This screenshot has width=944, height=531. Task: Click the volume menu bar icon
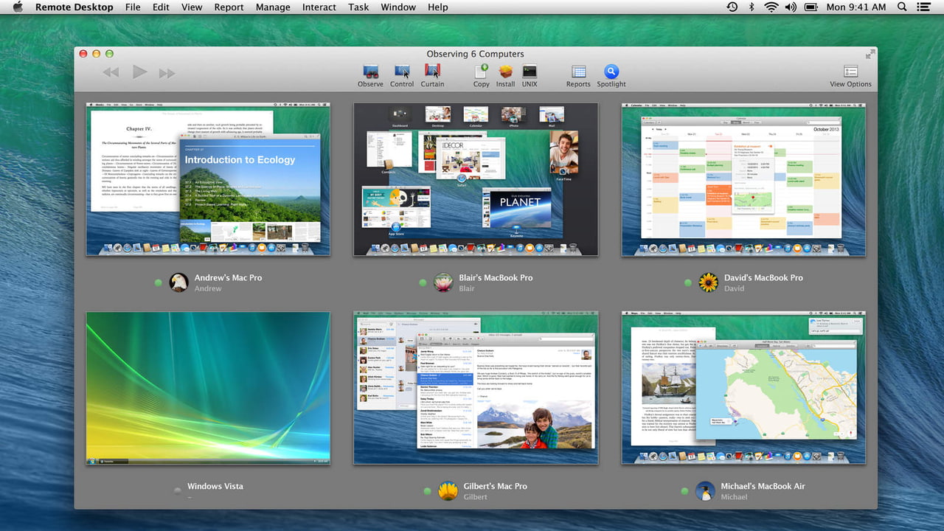[791, 7]
